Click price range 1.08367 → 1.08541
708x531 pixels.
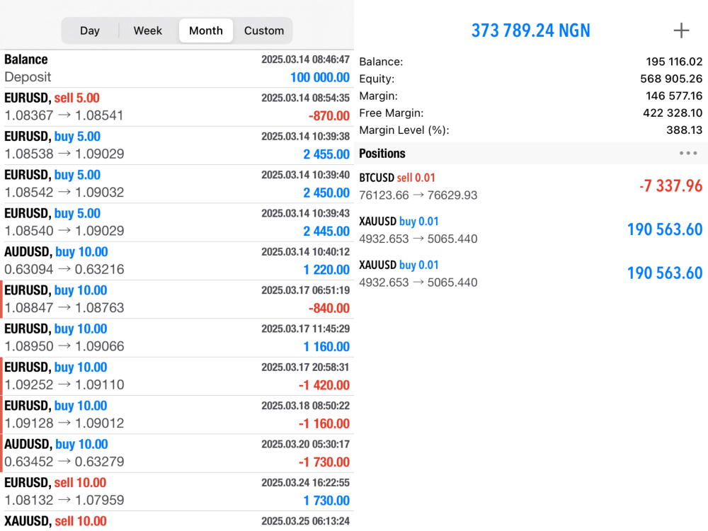coord(64,115)
